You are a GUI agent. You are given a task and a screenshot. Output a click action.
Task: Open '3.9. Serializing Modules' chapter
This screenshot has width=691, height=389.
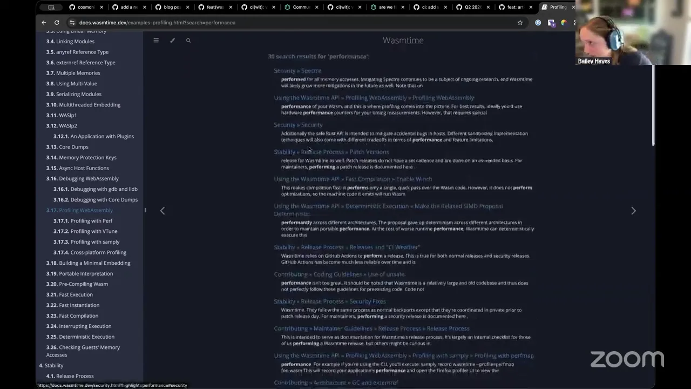73,94
